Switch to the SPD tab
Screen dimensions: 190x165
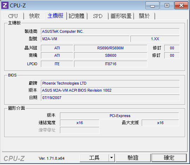coord(98,16)
